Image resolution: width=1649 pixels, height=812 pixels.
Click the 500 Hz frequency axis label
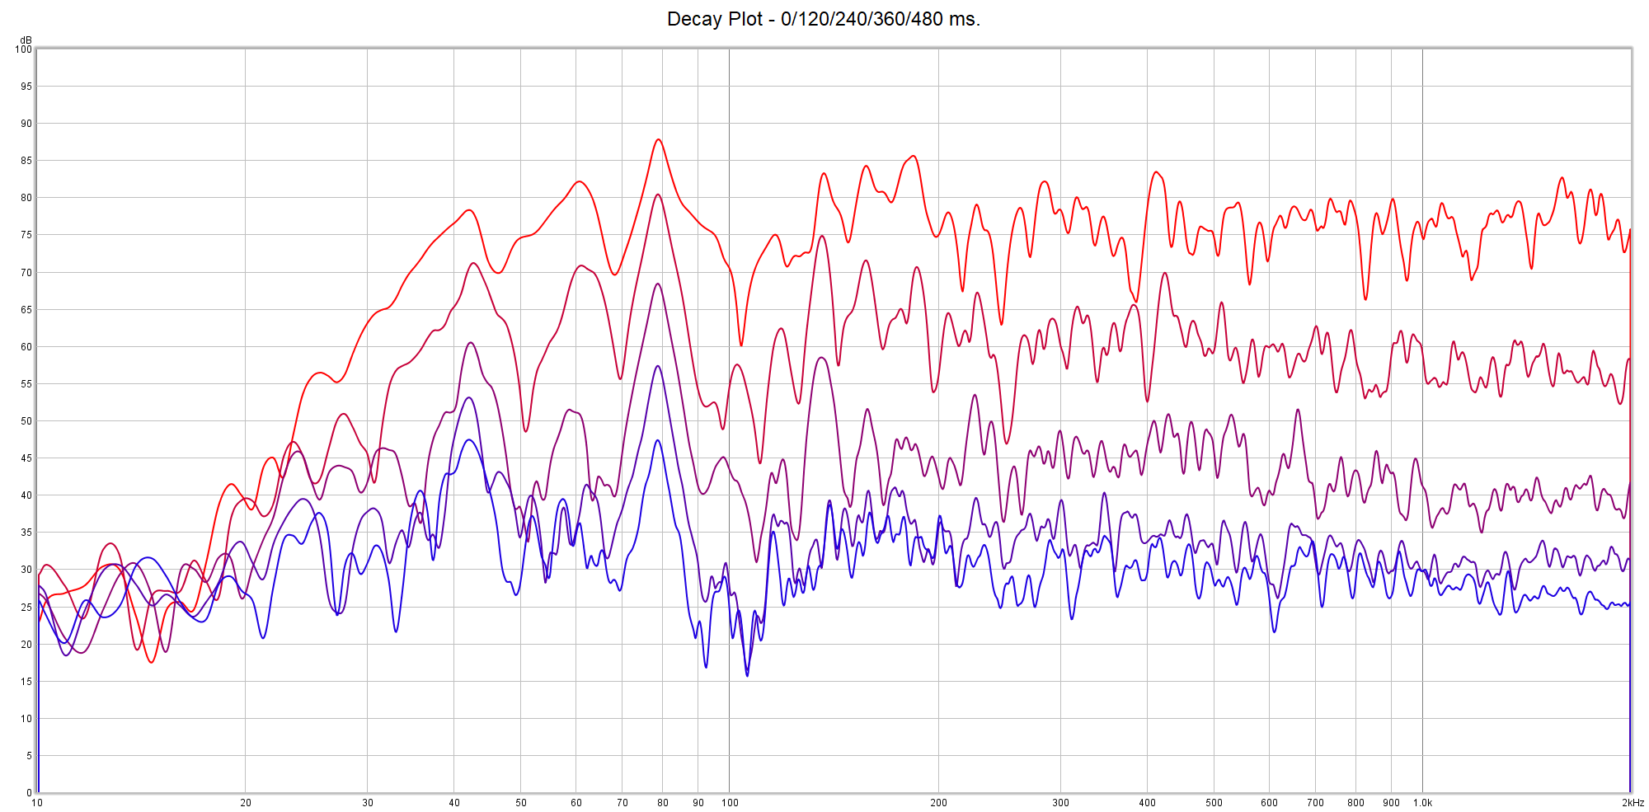1214,803
